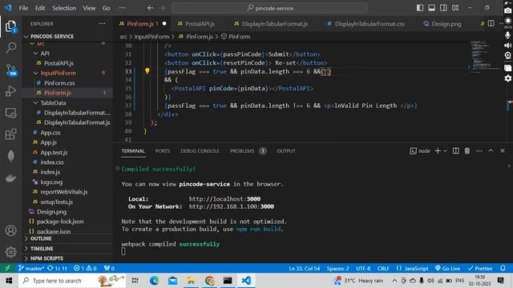Toggle the bottom panel visibility
This screenshot has height=288, width=513.
[x=431, y=8]
